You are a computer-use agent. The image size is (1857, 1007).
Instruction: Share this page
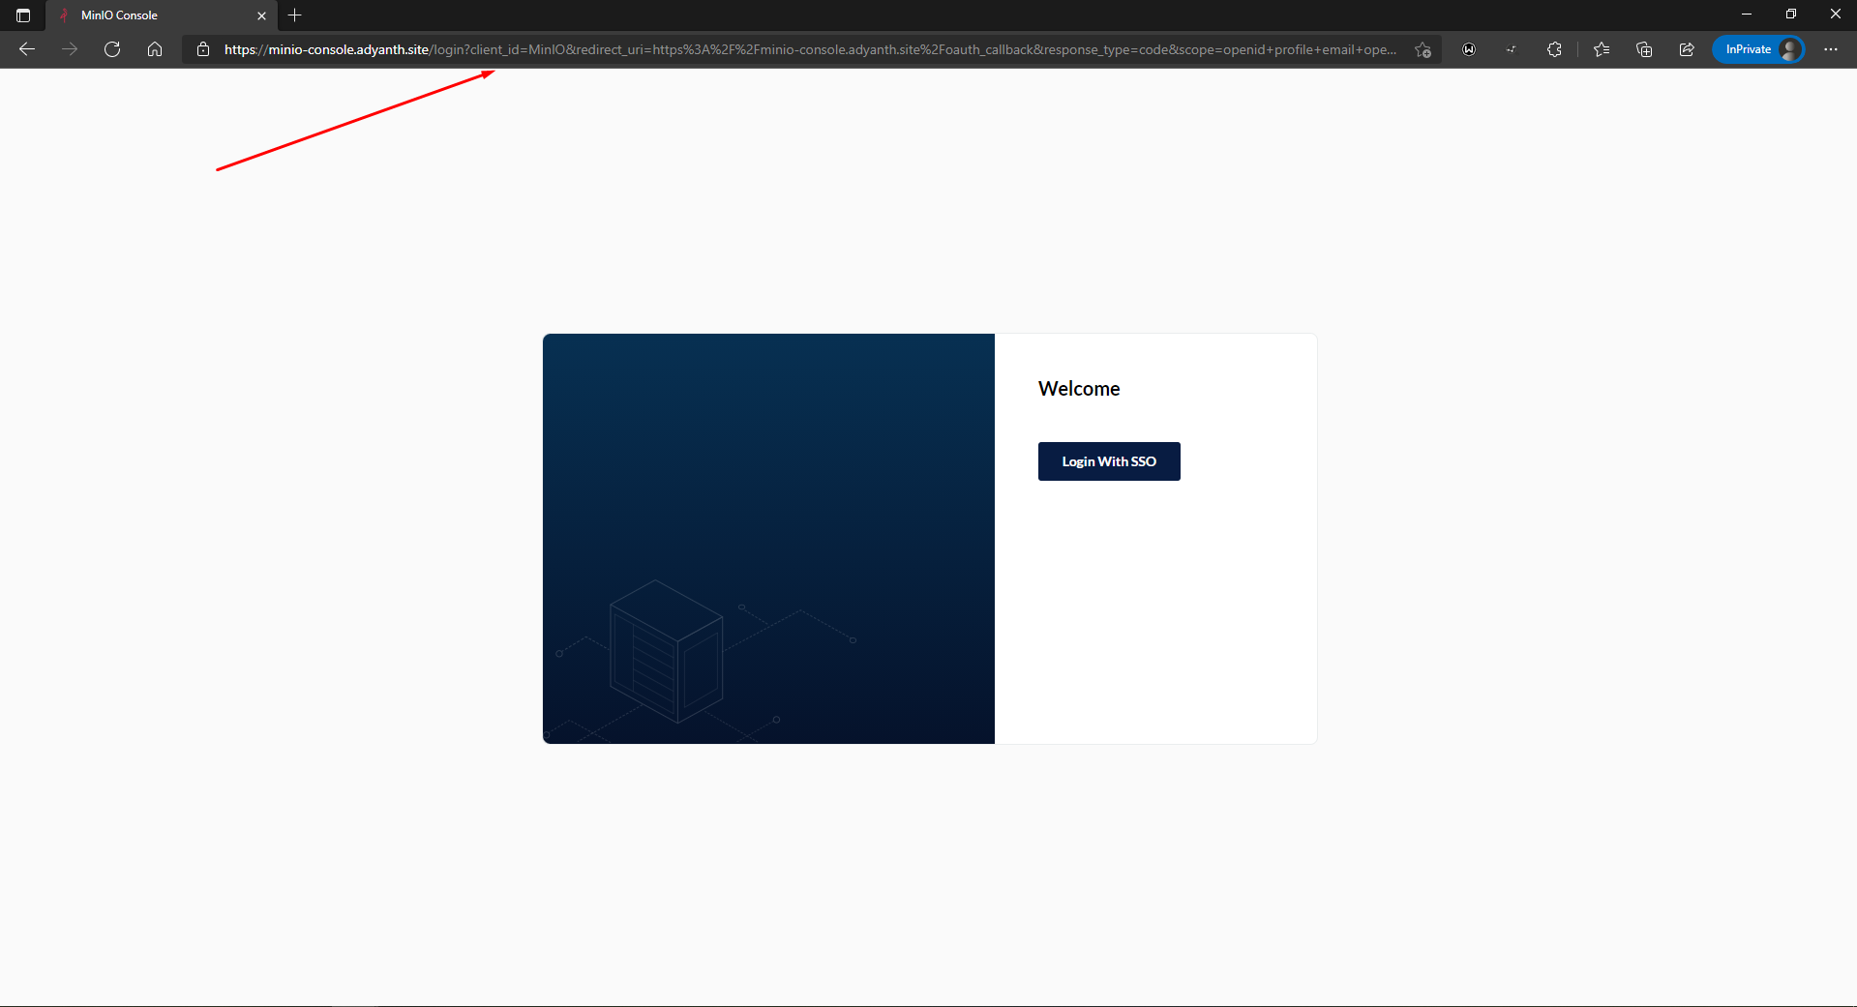[x=1686, y=49]
